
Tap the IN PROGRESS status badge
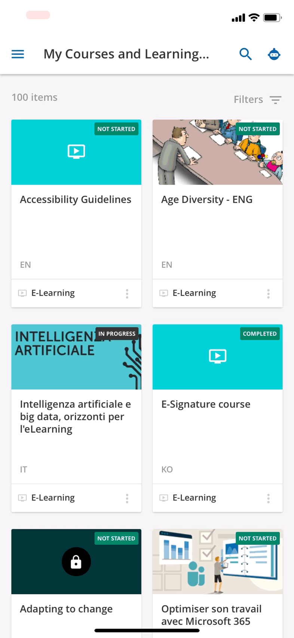coord(117,333)
